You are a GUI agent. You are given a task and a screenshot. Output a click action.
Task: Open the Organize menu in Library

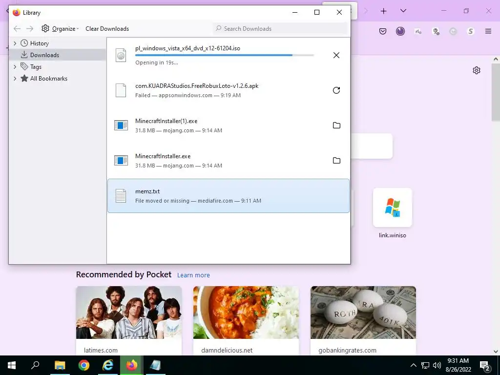[x=60, y=29]
